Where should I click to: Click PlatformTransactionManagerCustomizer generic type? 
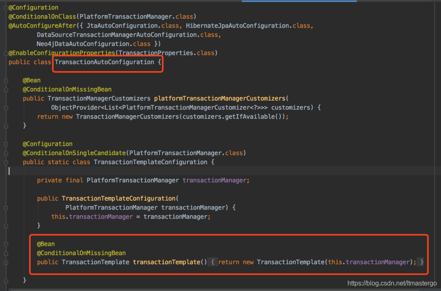click(x=186, y=107)
